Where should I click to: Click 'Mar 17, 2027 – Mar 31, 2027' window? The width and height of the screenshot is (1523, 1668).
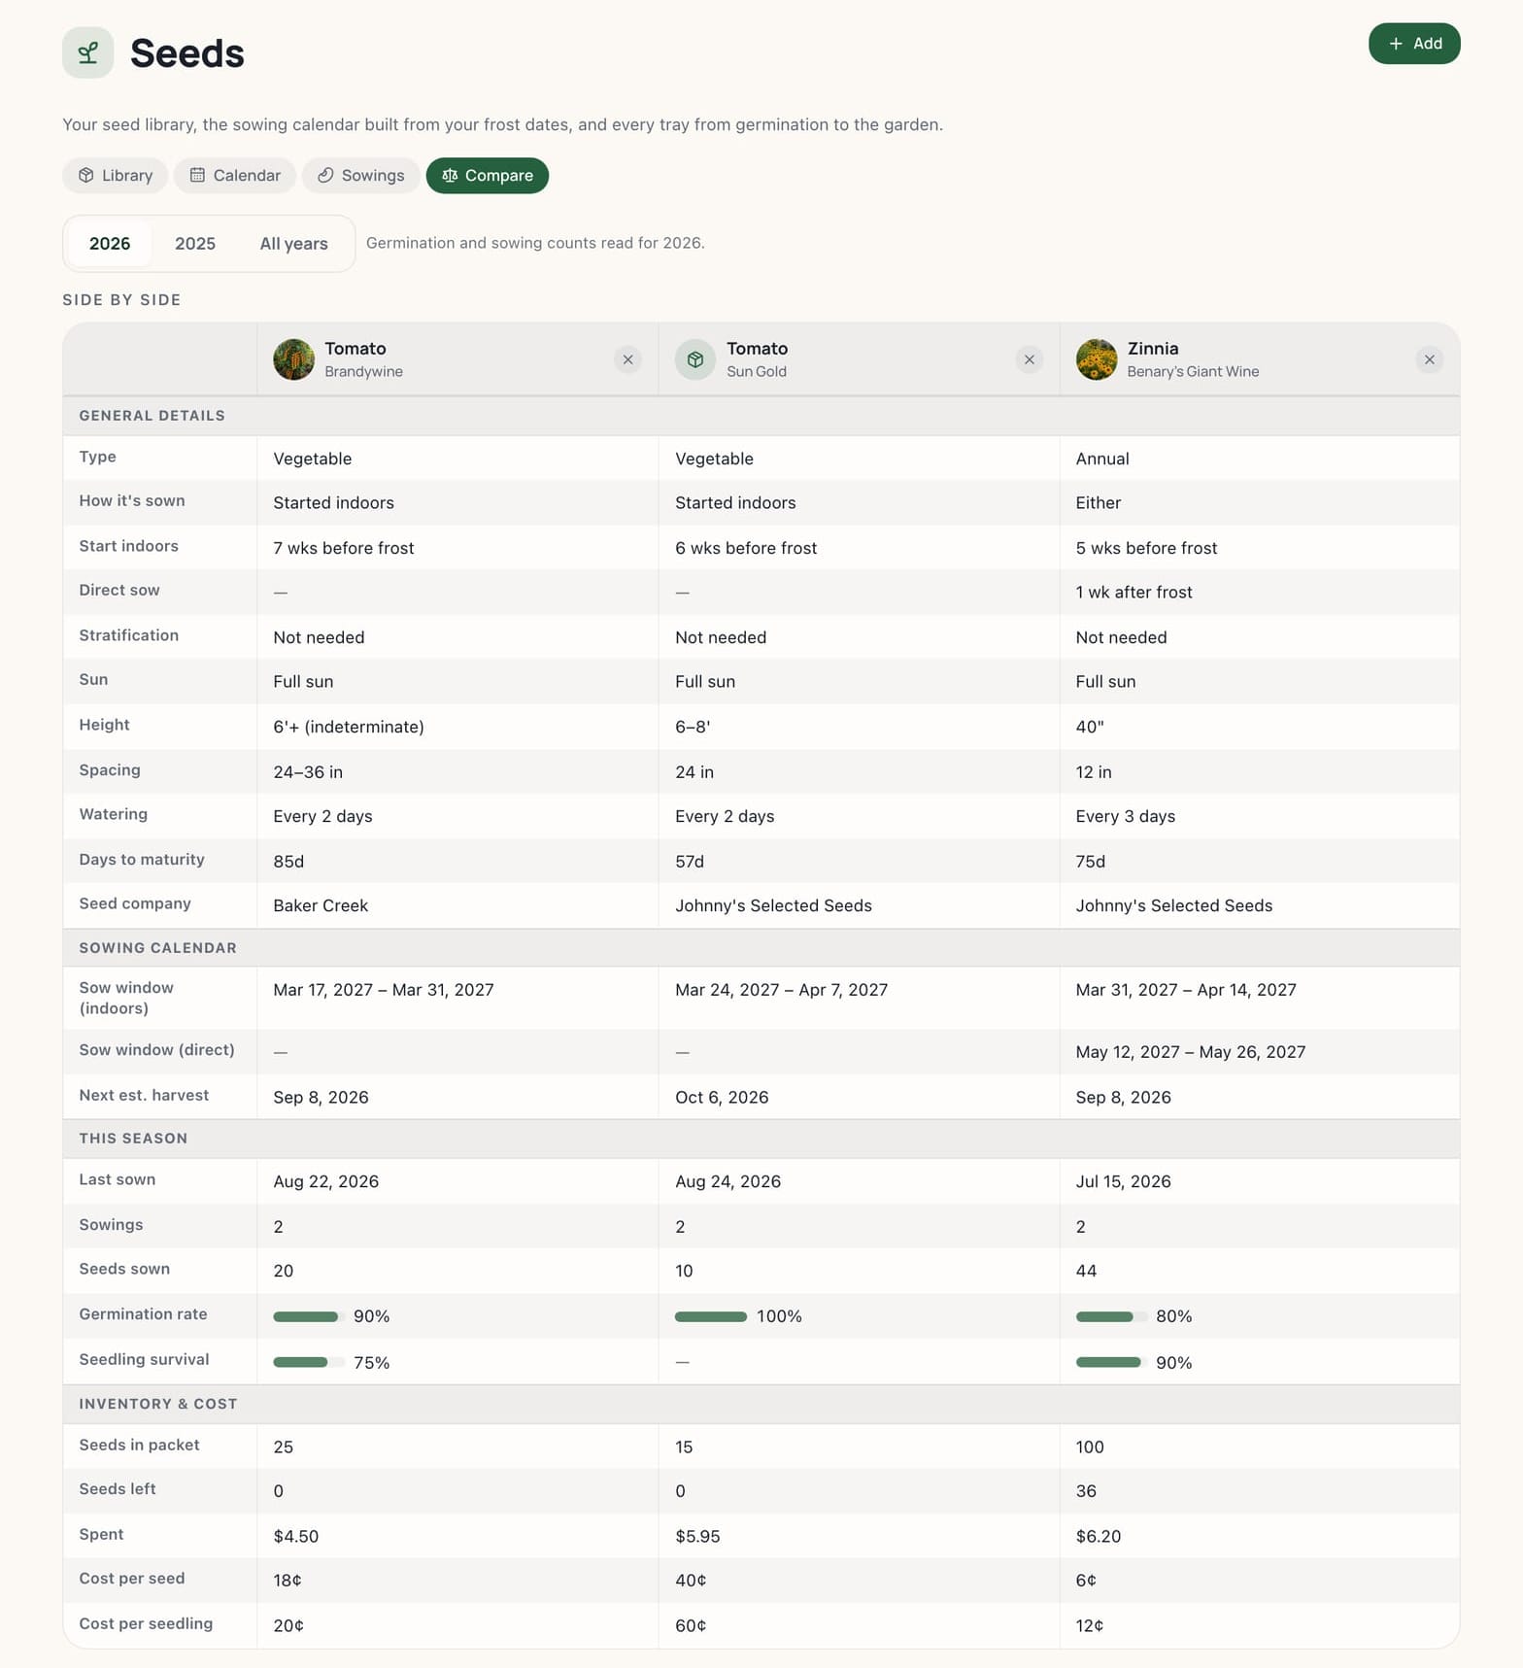[x=384, y=990]
